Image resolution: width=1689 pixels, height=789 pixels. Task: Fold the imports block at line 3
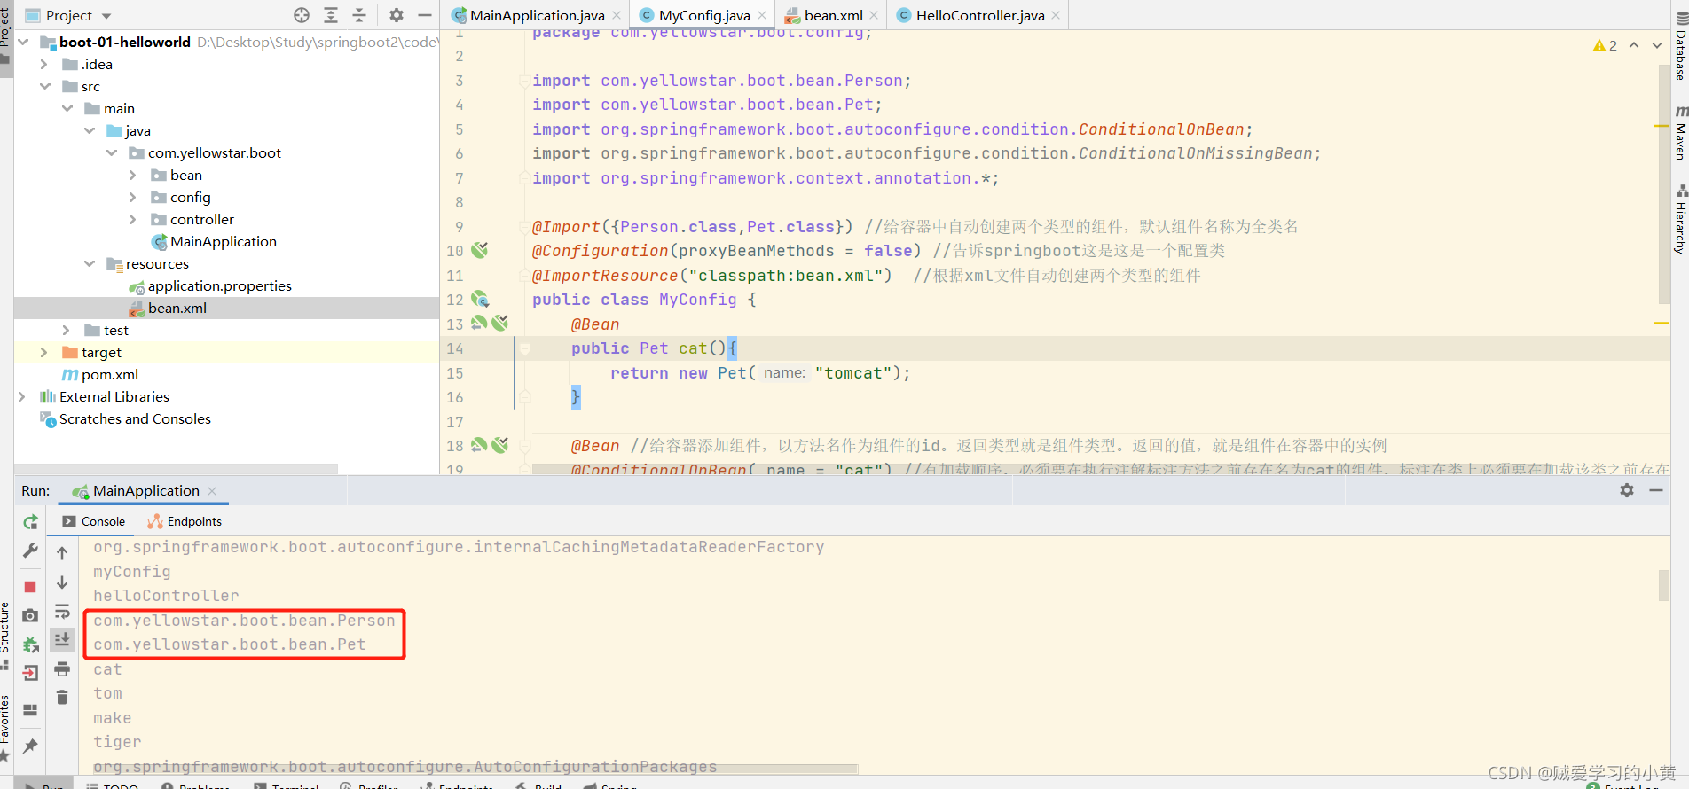point(524,81)
